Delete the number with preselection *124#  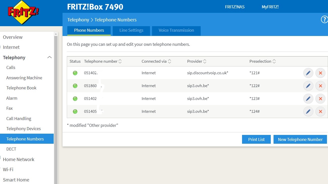click(x=320, y=112)
